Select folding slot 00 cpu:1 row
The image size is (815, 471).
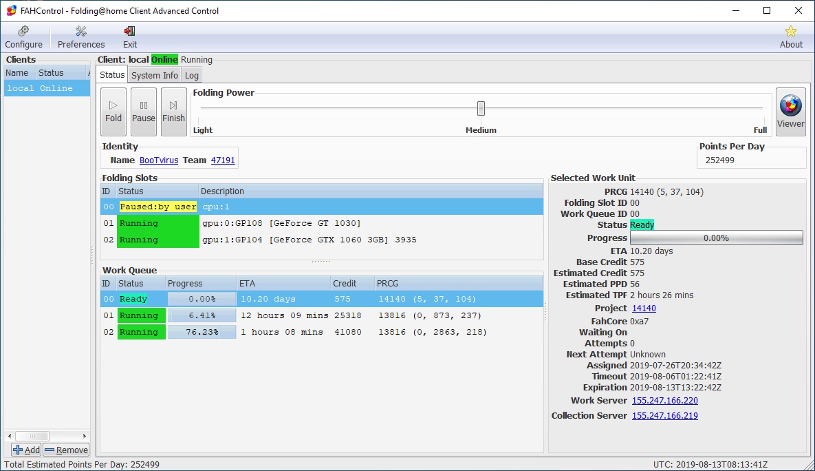tap(322, 207)
